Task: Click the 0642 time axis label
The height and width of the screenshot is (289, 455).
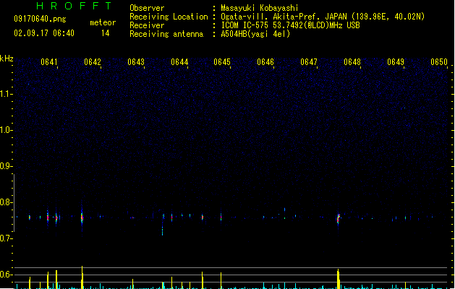Action: (93, 62)
